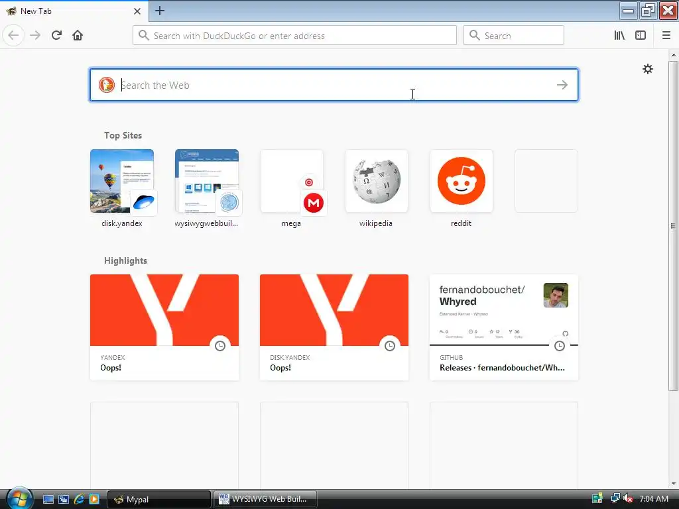Submit search with the arrow button
The height and width of the screenshot is (509, 679).
(562, 85)
